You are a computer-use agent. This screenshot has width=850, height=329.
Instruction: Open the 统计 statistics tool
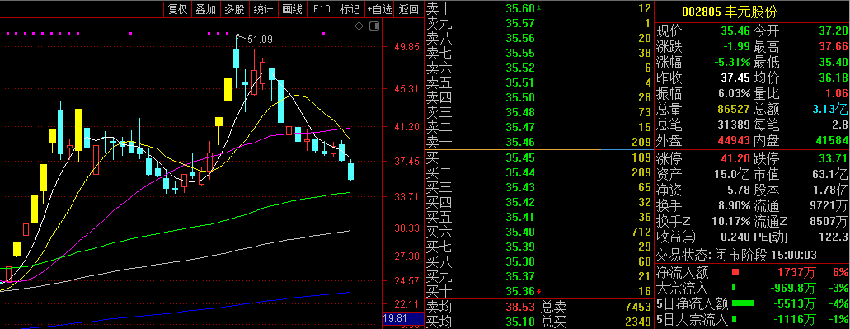click(x=264, y=9)
